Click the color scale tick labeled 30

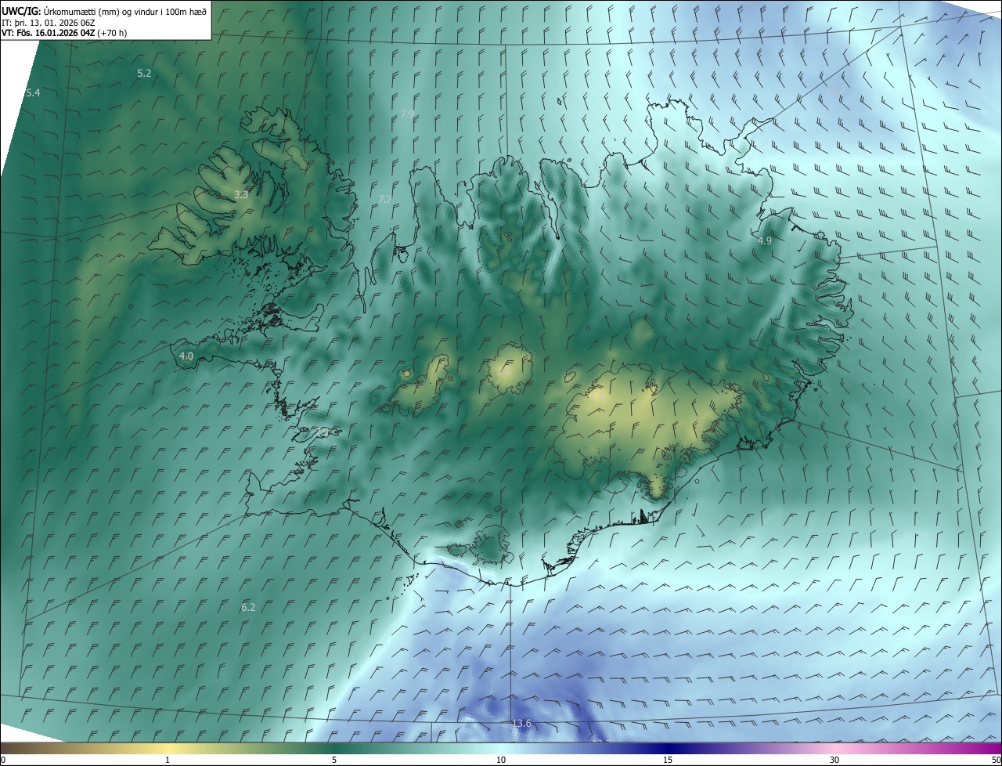coord(834,760)
